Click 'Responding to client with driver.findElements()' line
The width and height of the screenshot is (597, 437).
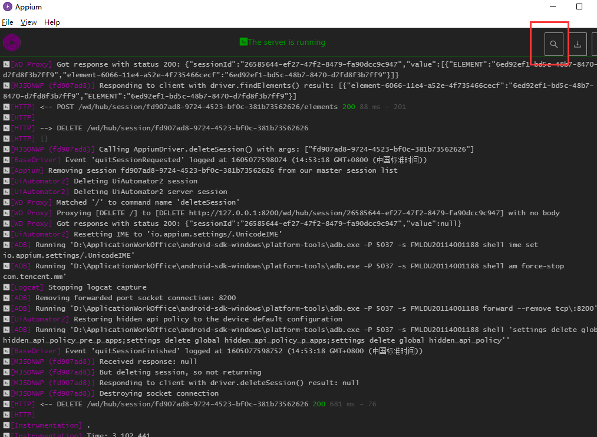(298, 91)
